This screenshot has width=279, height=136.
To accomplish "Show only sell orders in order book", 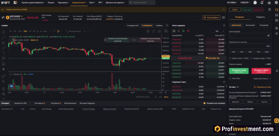I will pyautogui.click(x=188, y=31).
